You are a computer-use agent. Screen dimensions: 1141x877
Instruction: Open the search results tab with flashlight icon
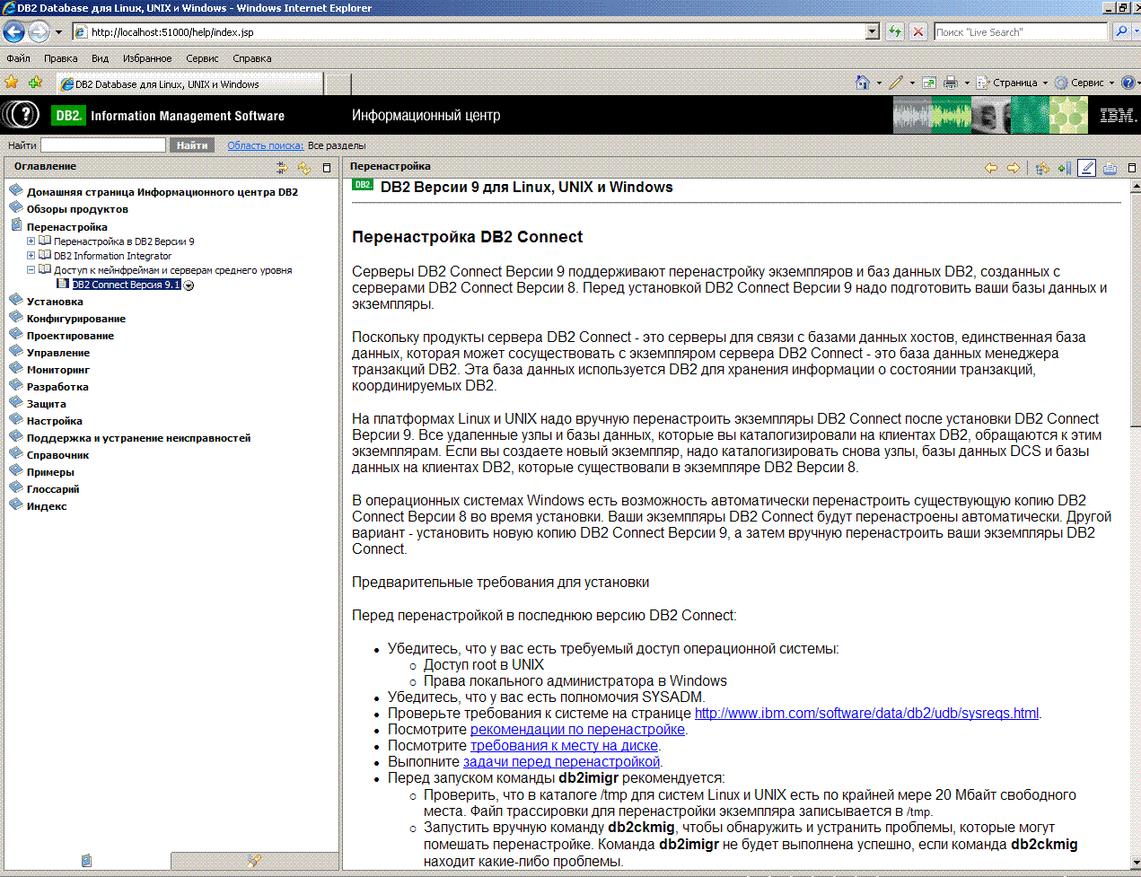point(254,861)
